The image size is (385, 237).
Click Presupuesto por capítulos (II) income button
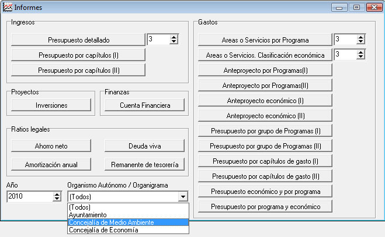point(78,70)
